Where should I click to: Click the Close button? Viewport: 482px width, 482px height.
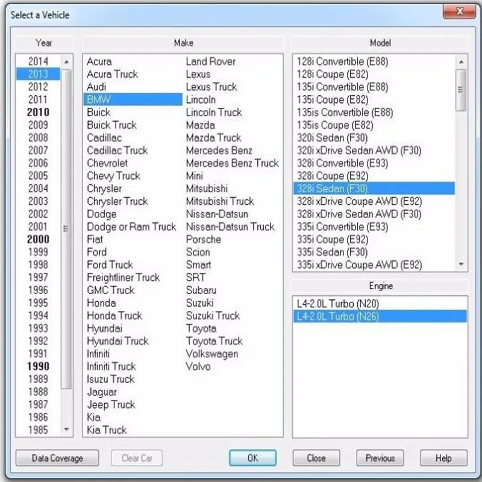[x=316, y=458]
